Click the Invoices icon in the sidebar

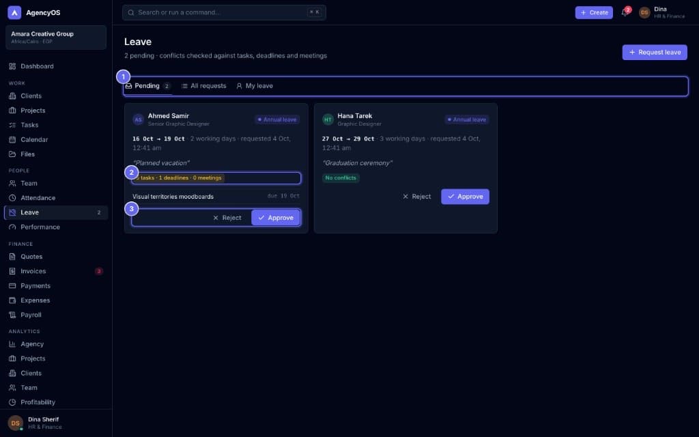tap(12, 271)
